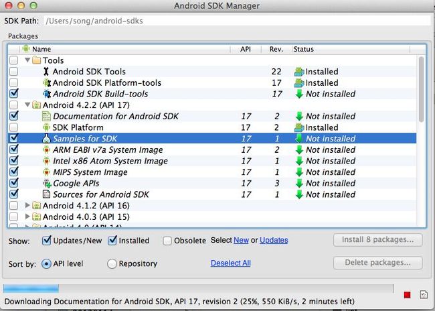Image resolution: width=435 pixels, height=311 pixels.
Task: Click the Intel x86 Atom System Image icon
Action: point(46,161)
